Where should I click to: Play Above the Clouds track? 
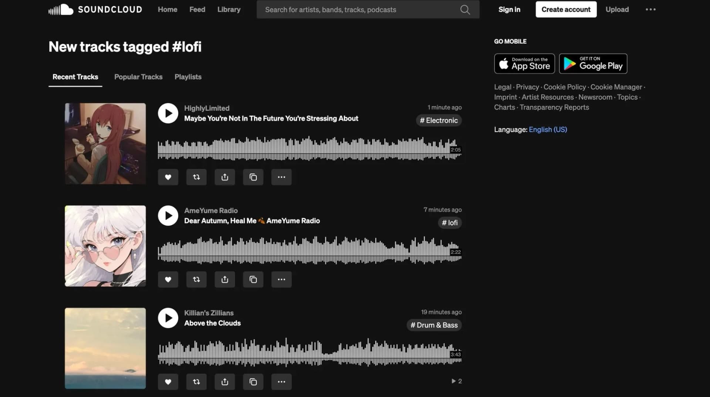click(x=168, y=318)
